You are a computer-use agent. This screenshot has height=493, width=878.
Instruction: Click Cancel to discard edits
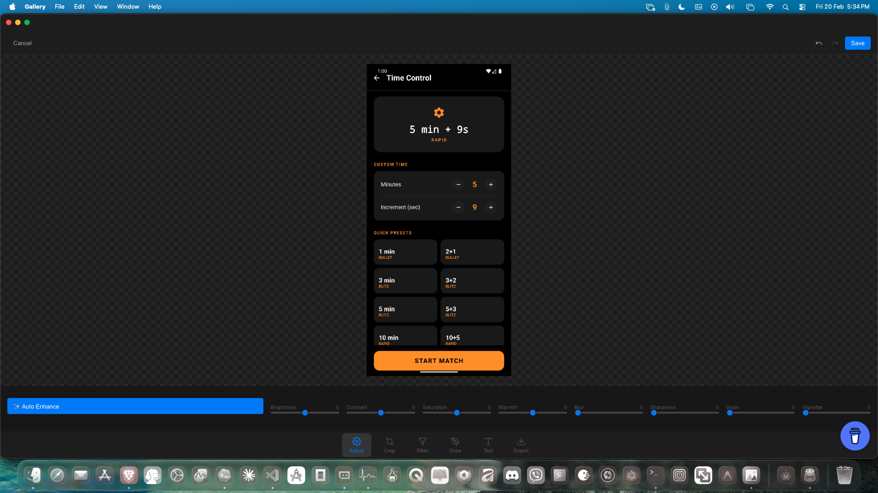[x=22, y=43]
